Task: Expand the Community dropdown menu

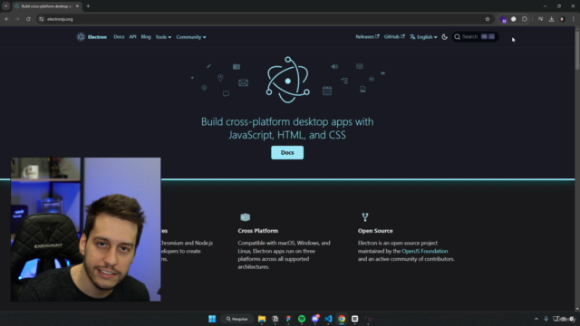Action: (191, 37)
